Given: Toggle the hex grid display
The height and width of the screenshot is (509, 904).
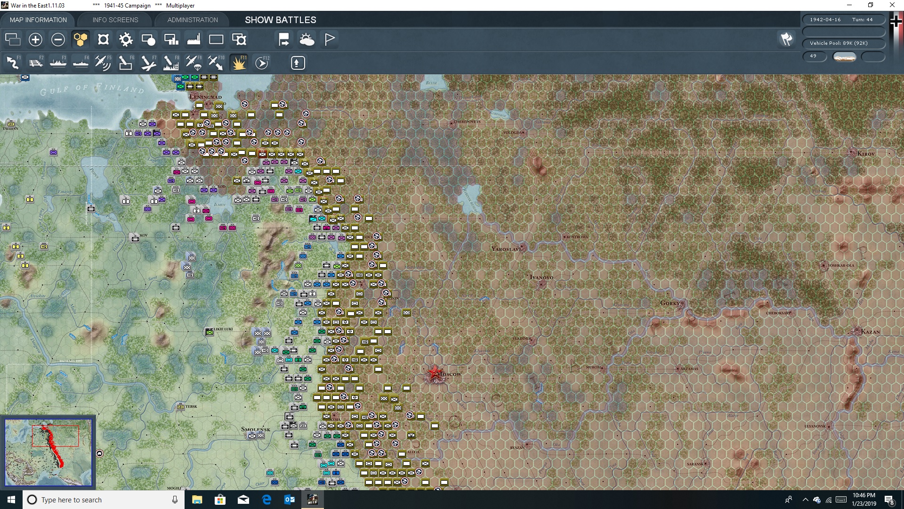Looking at the screenshot, I should (81, 40).
